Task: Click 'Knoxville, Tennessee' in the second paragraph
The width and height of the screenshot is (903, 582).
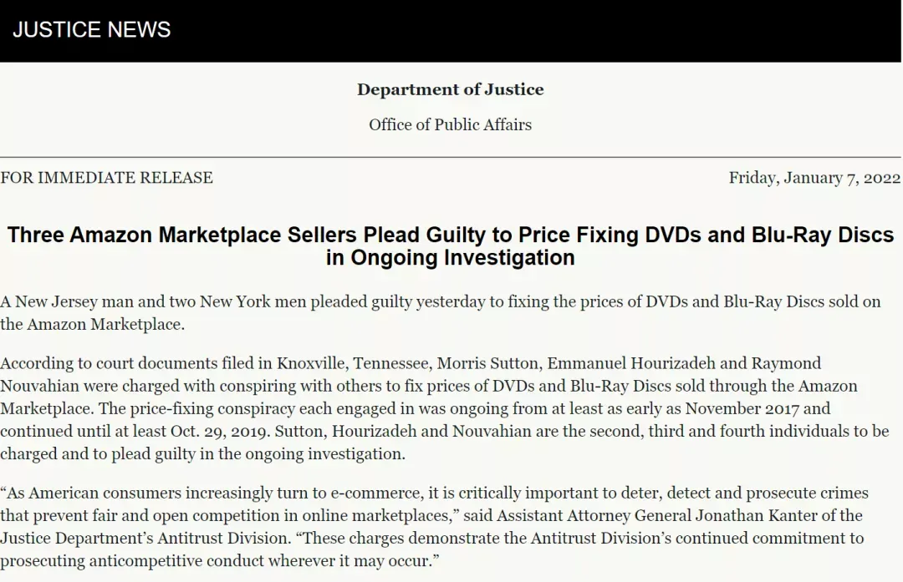Action: 353,363
